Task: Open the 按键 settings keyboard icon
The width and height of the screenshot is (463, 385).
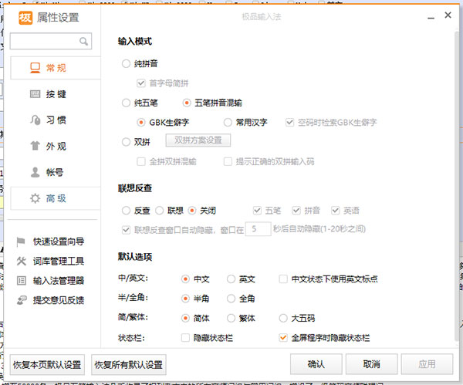Action: (35, 94)
